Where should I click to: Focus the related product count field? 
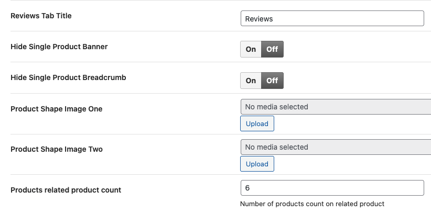(x=331, y=188)
